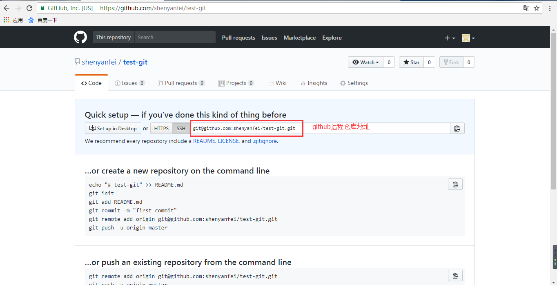Viewport: 557px width, 285px height.
Task: Open the Insights tab
Action: click(313, 83)
